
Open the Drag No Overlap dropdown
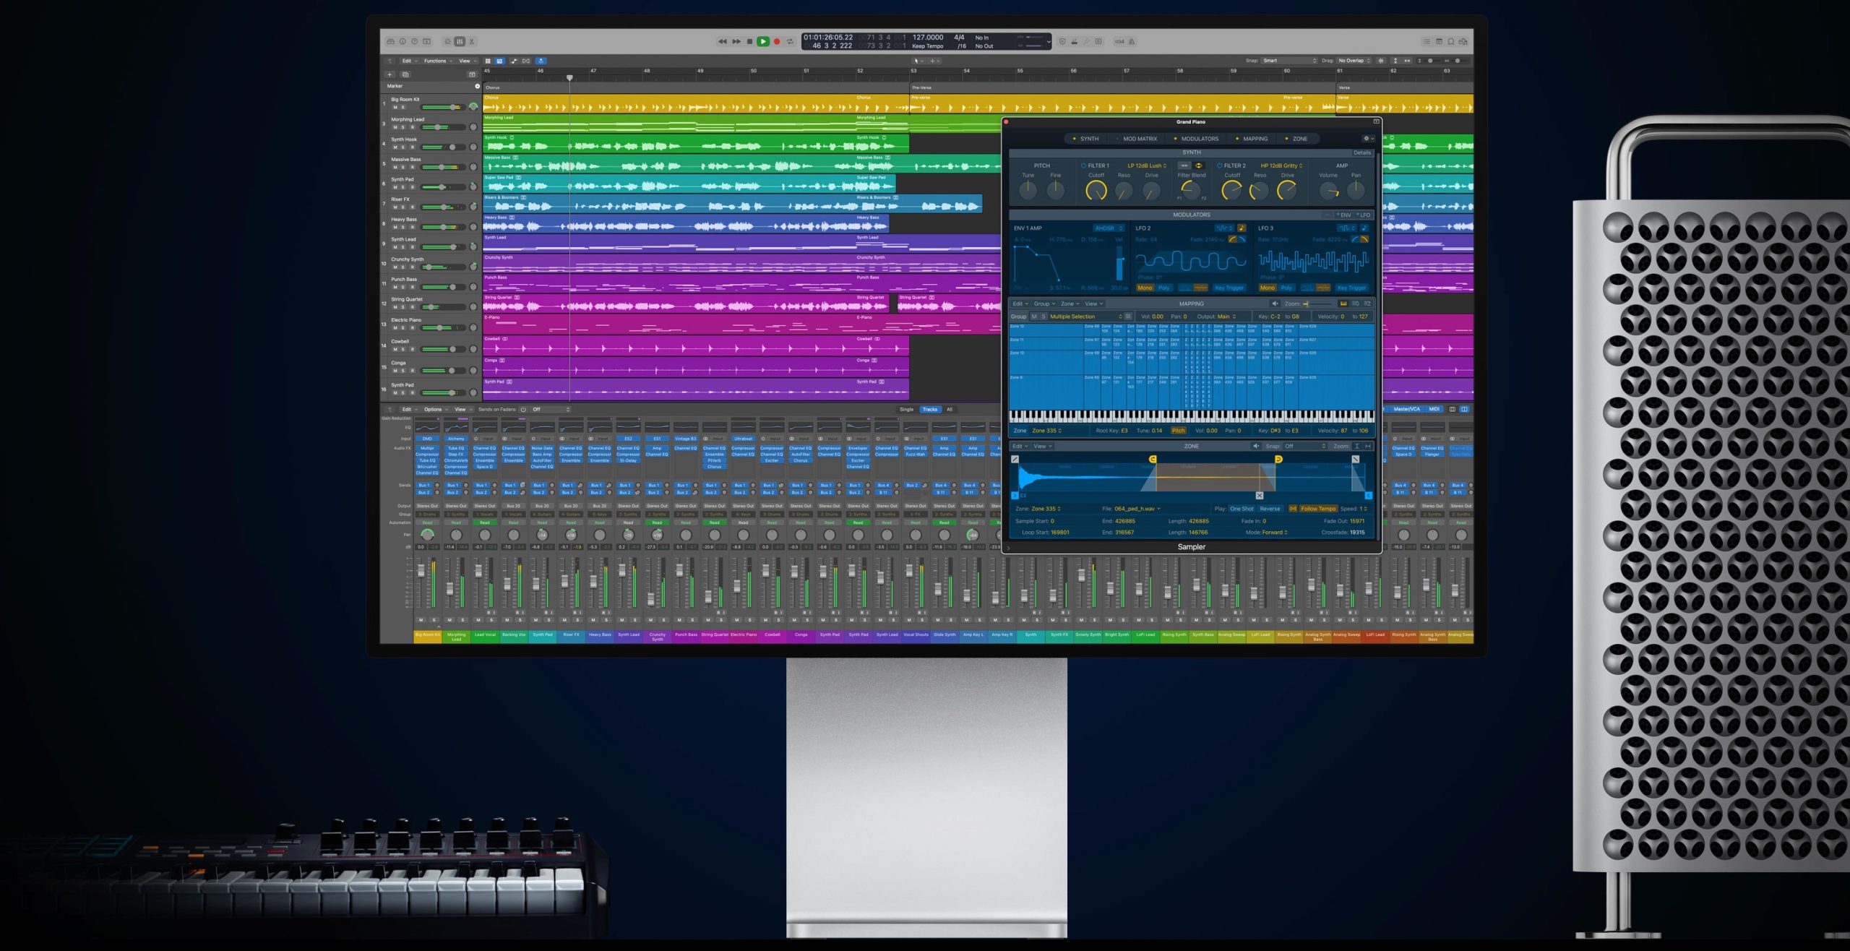(1354, 61)
